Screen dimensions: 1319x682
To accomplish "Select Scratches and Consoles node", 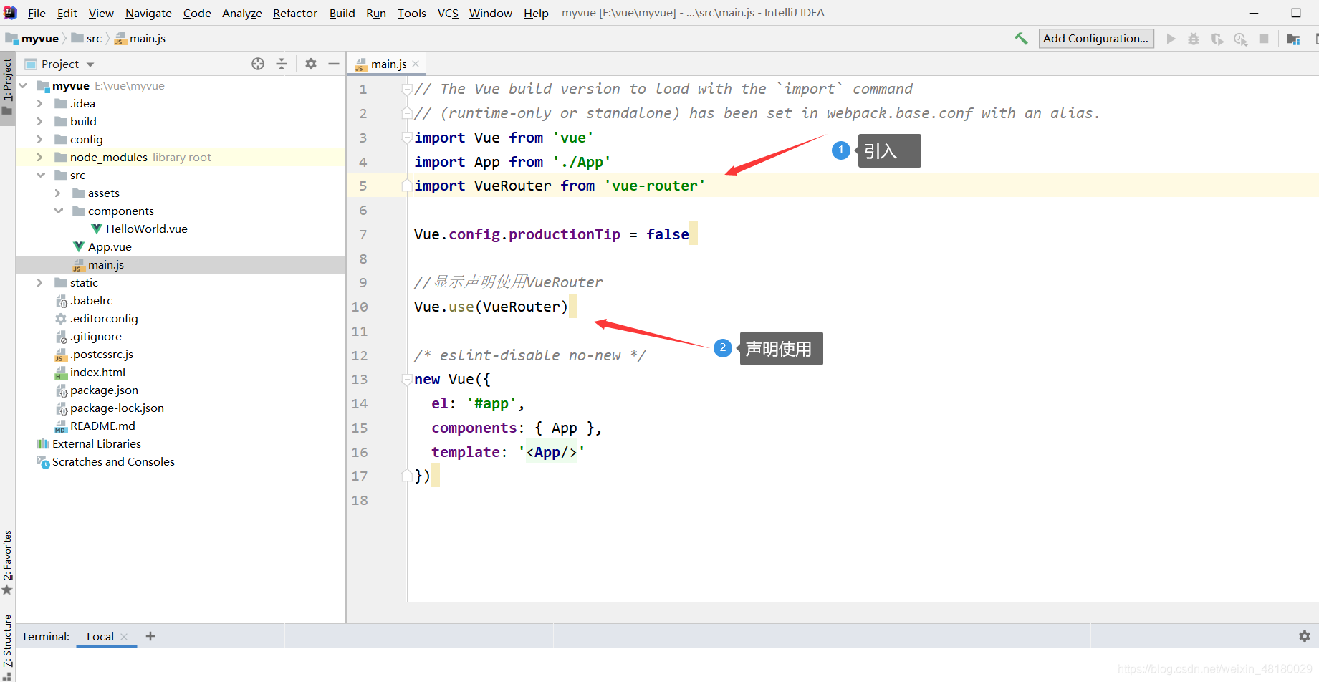I will (x=113, y=461).
